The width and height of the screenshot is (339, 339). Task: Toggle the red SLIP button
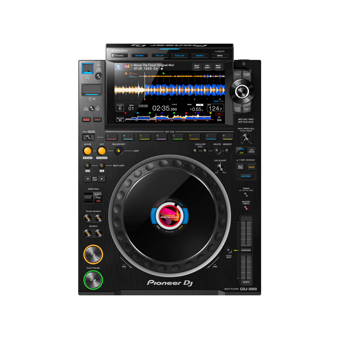(x=86, y=120)
